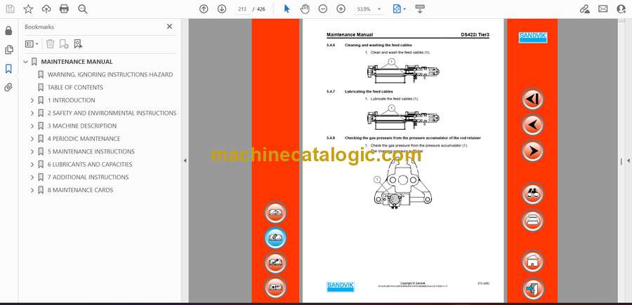The width and height of the screenshot is (632, 305).
Task: Expand 8 MAINTENANCE CARDS bookmark
Action: coord(32,190)
